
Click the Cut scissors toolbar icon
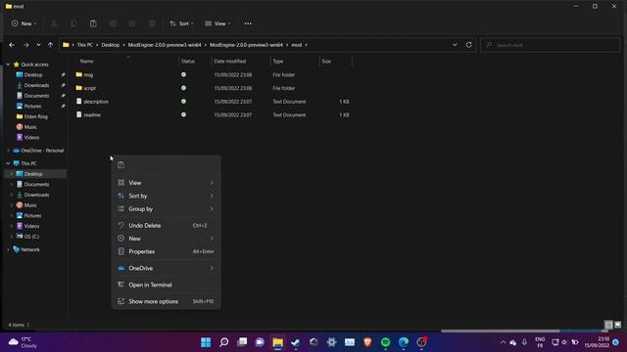click(54, 23)
